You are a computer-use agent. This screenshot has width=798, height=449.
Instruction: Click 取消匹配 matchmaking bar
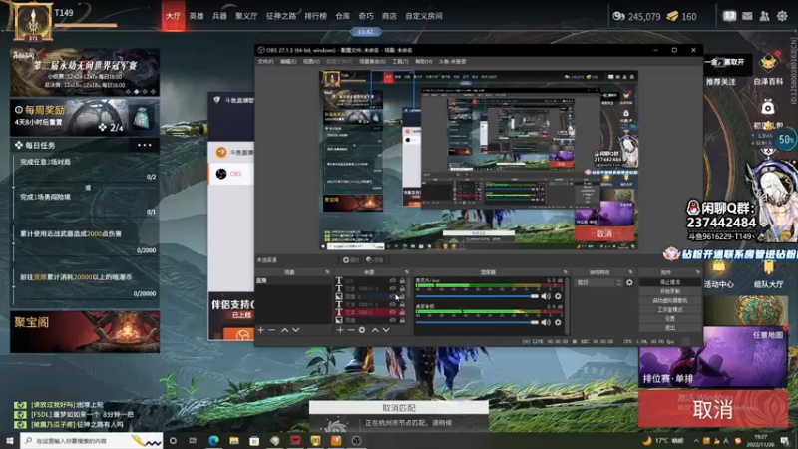point(399,408)
